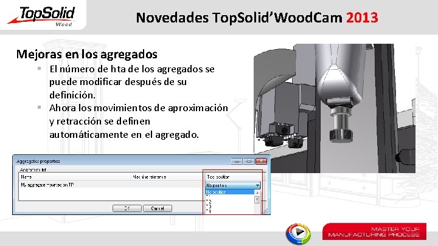Open the Tool position combo box arrow
438x246 pixels.
[x=257, y=185]
